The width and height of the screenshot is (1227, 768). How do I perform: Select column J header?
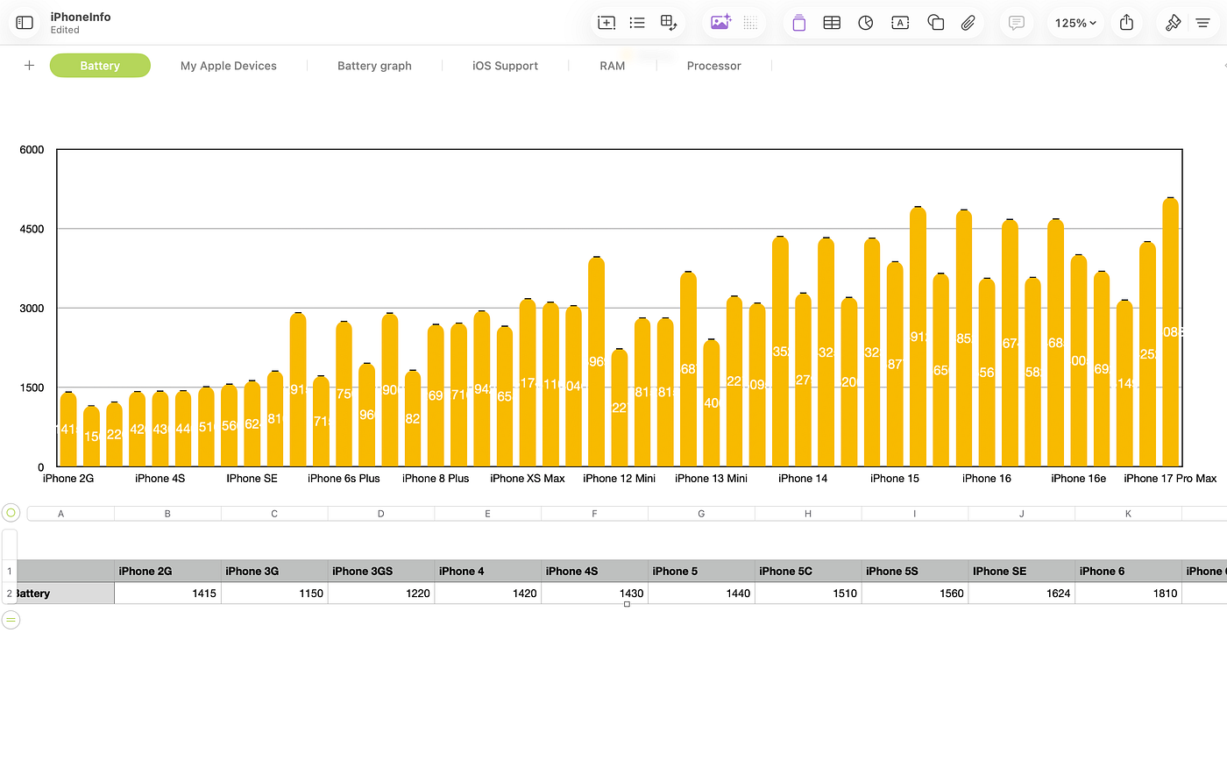pos(1022,514)
